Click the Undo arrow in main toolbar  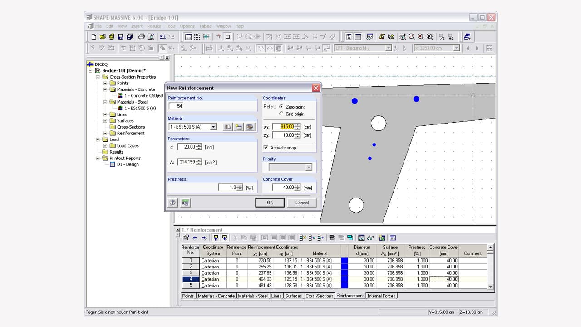162,37
